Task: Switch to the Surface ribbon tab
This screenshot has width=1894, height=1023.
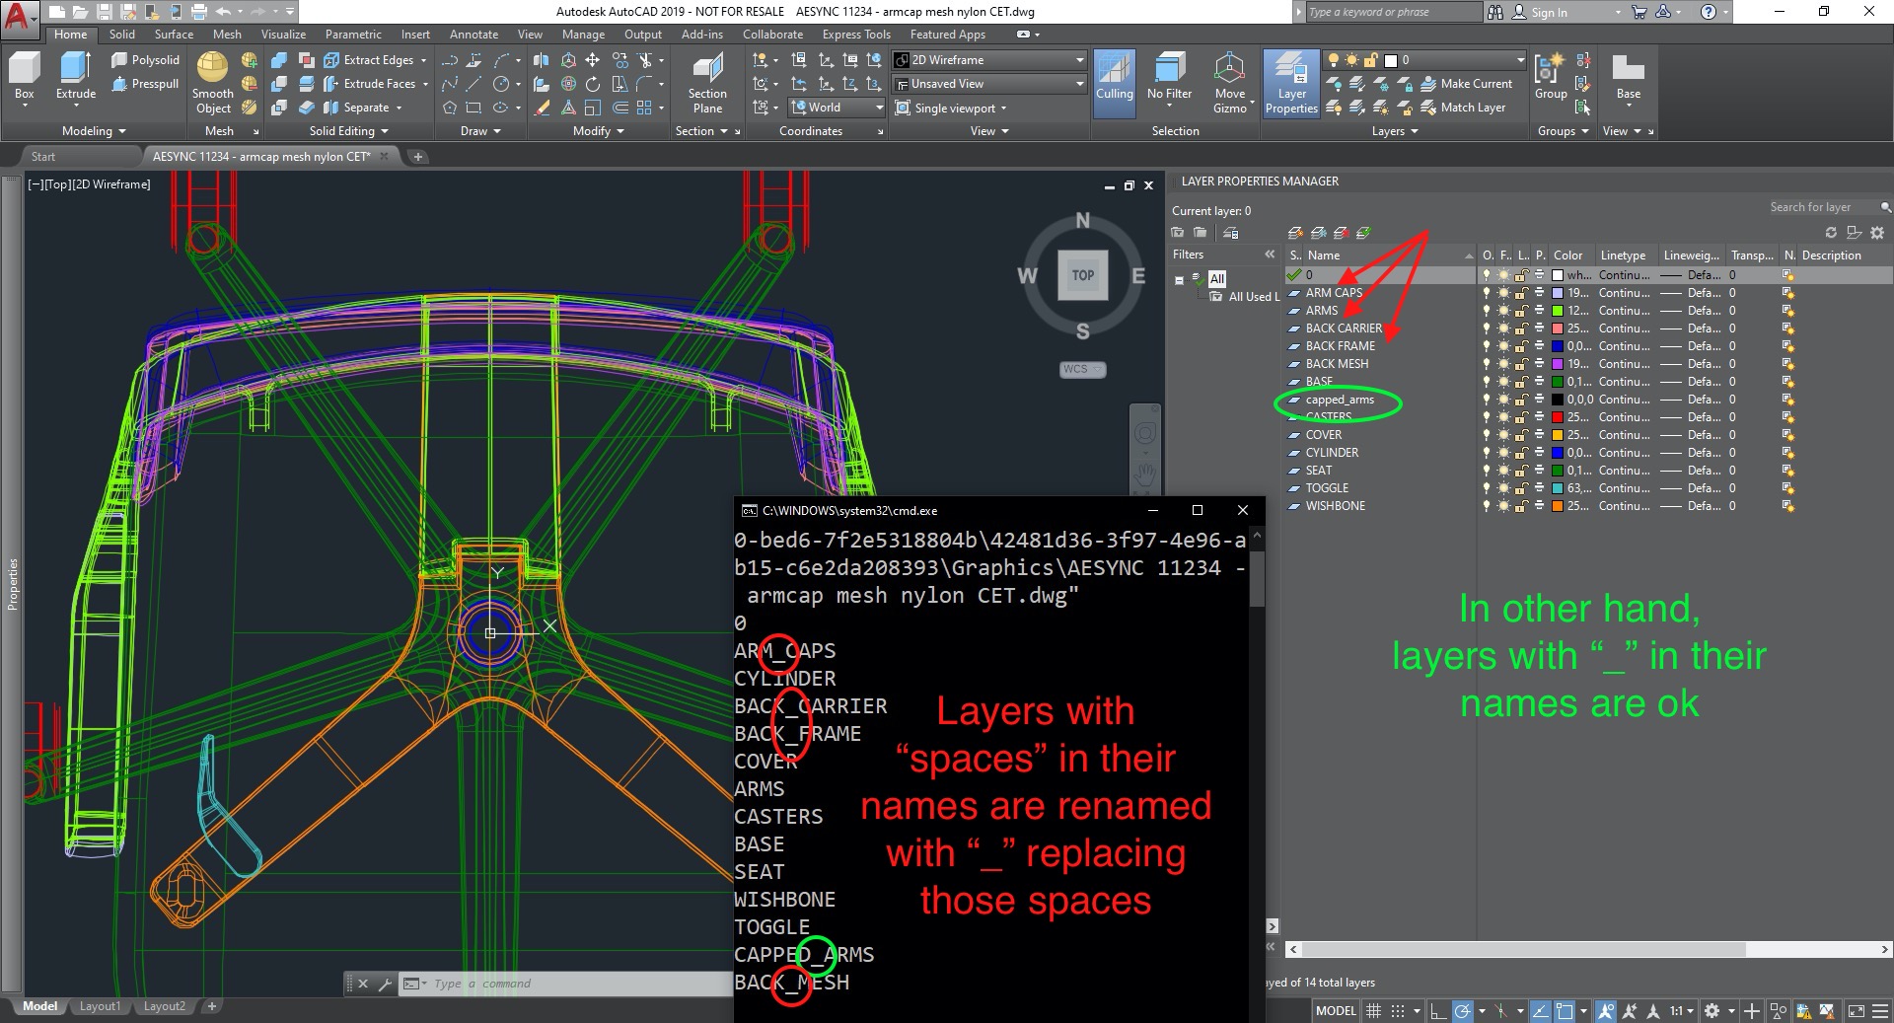Action: [x=174, y=35]
